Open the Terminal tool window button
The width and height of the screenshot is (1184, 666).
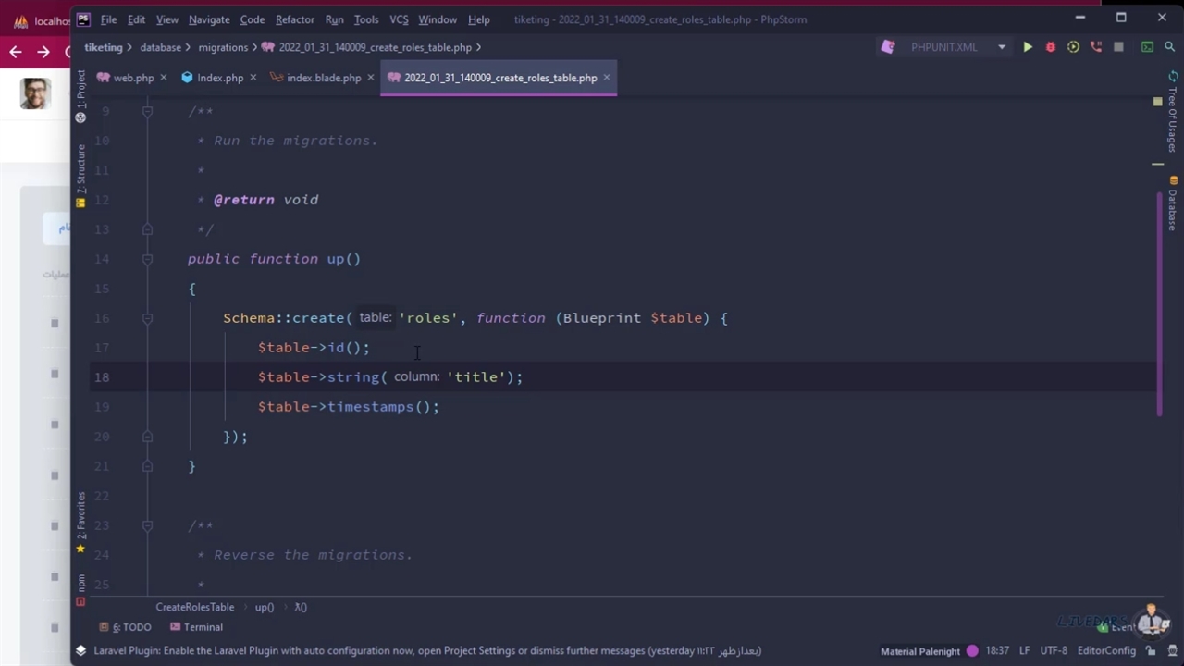coord(196,627)
